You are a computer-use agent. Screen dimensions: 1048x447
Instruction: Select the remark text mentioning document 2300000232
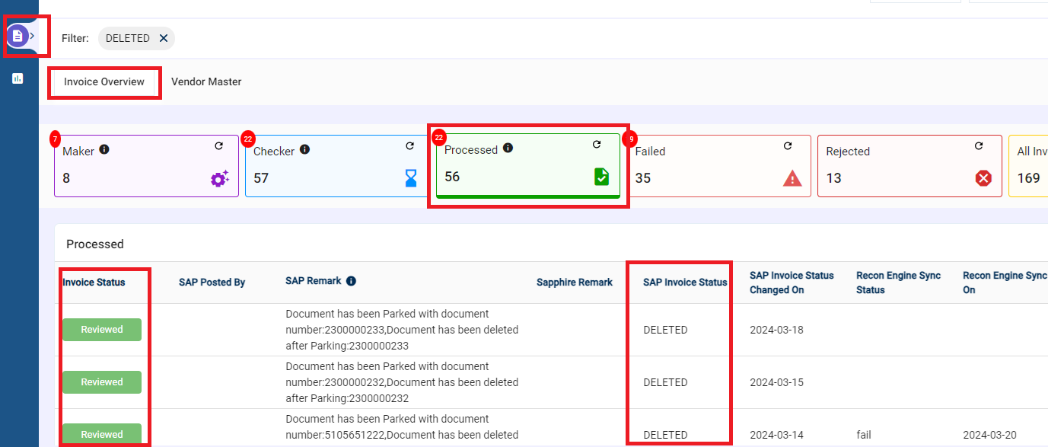(x=402, y=382)
